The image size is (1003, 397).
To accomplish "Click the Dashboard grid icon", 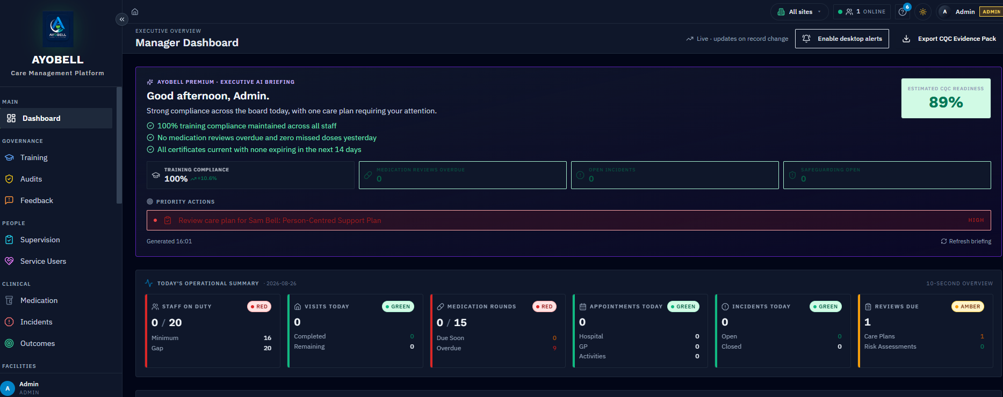I will (x=11, y=118).
